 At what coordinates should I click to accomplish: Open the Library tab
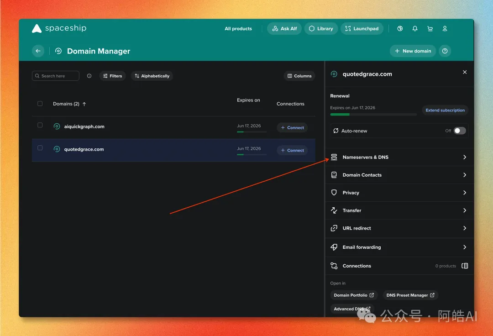click(x=321, y=29)
